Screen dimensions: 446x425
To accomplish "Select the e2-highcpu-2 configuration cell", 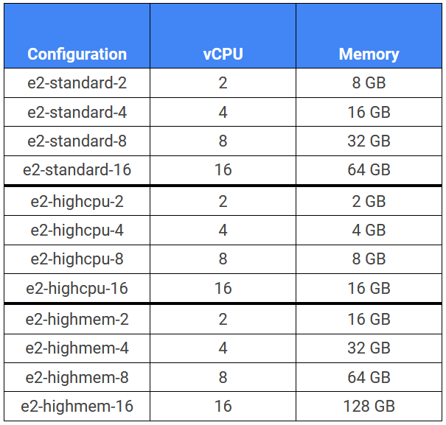I will 77,201.
